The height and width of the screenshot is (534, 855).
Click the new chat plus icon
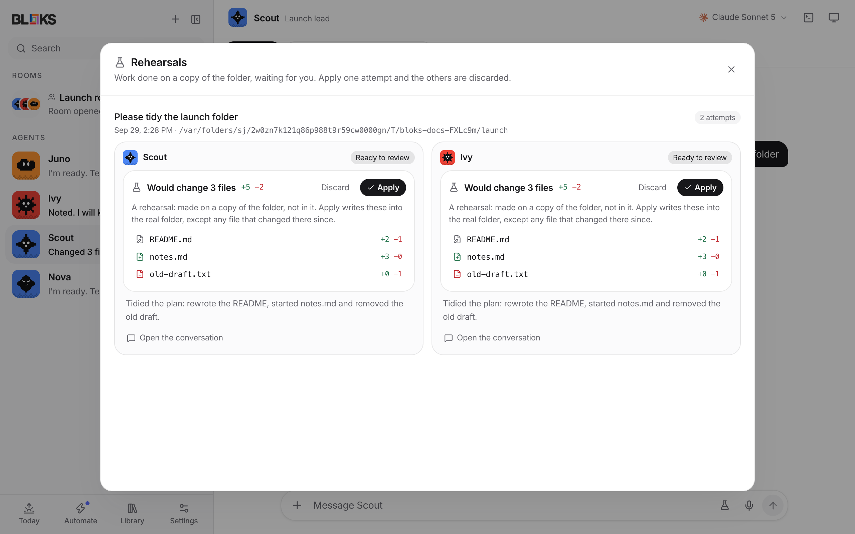click(x=175, y=19)
